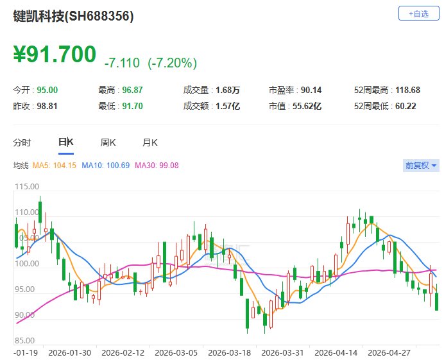Click the MA5: 104.15 indicator label
Image resolution: width=444 pixels, height=362 pixels.
[55, 166]
